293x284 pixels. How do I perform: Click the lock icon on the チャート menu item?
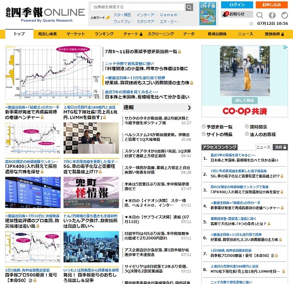click(x=141, y=34)
